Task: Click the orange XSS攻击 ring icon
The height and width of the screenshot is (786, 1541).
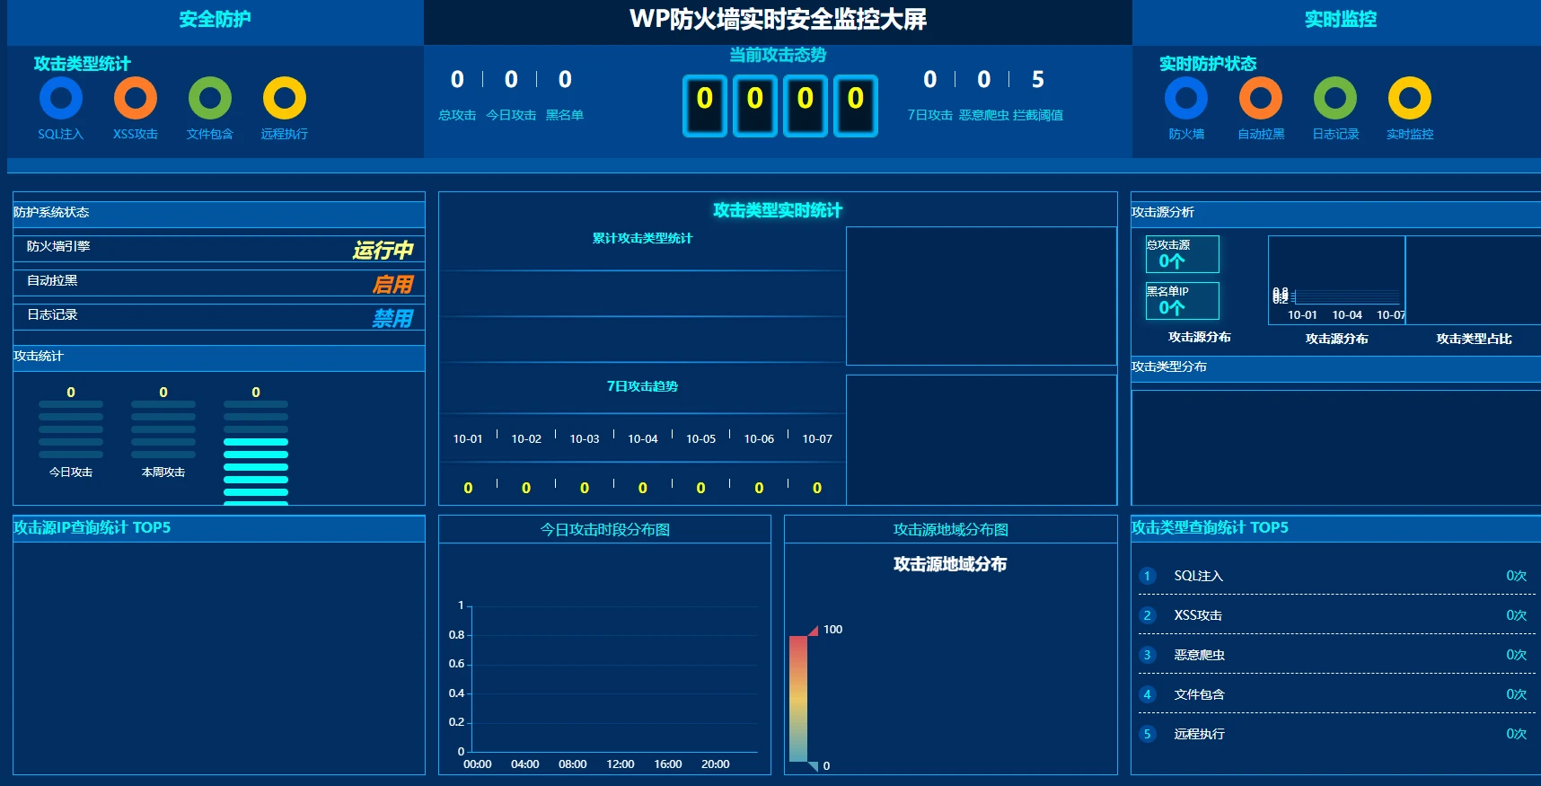Action: 136,98
